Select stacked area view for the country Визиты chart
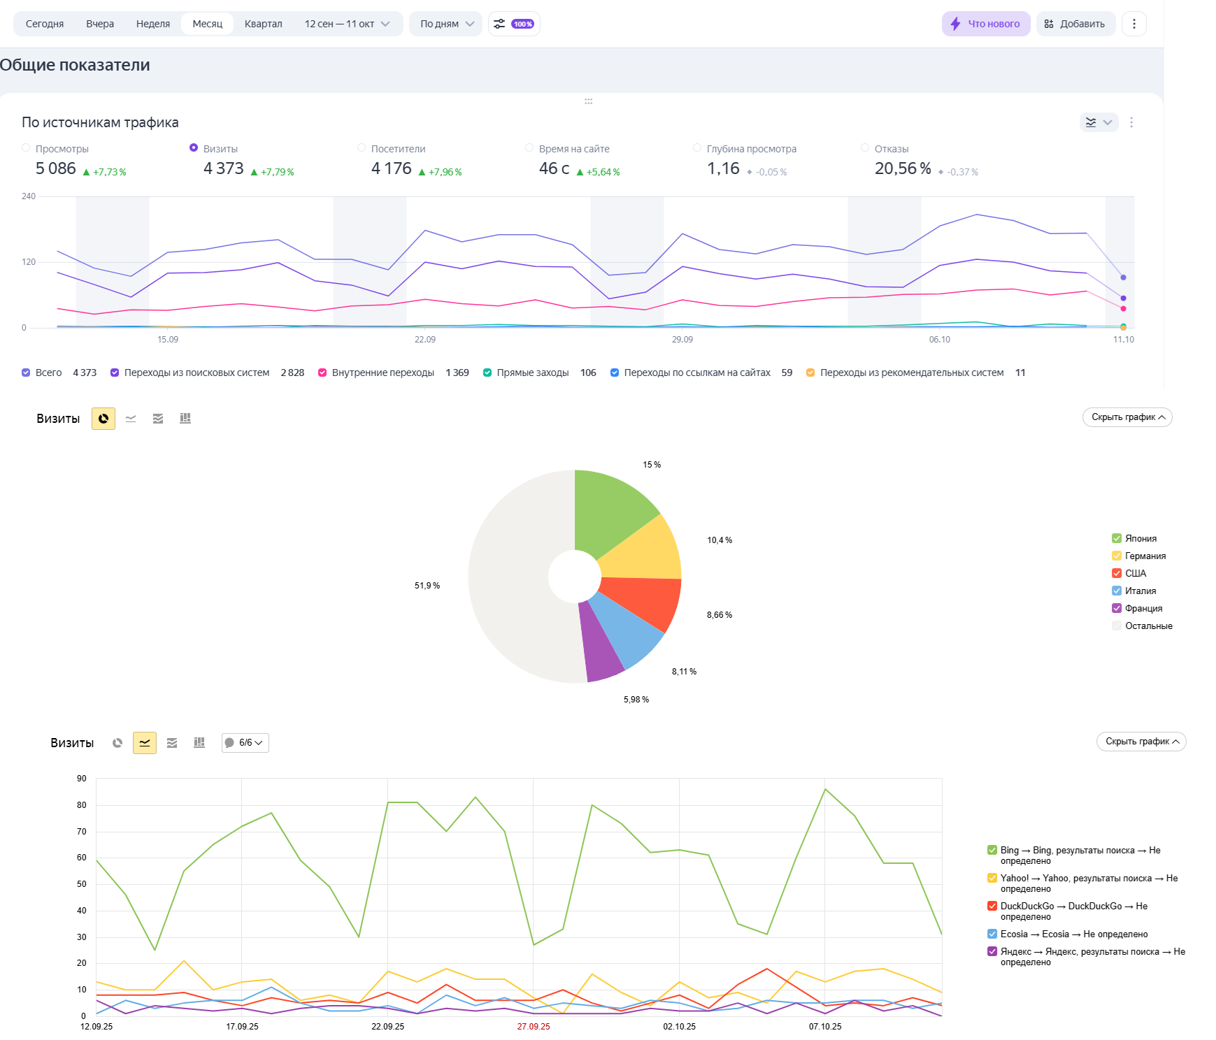1216x1040 pixels. click(158, 419)
